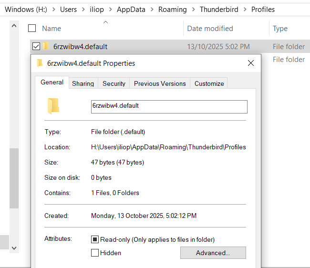
Task: Go to the Customize tab
Action: (x=209, y=83)
